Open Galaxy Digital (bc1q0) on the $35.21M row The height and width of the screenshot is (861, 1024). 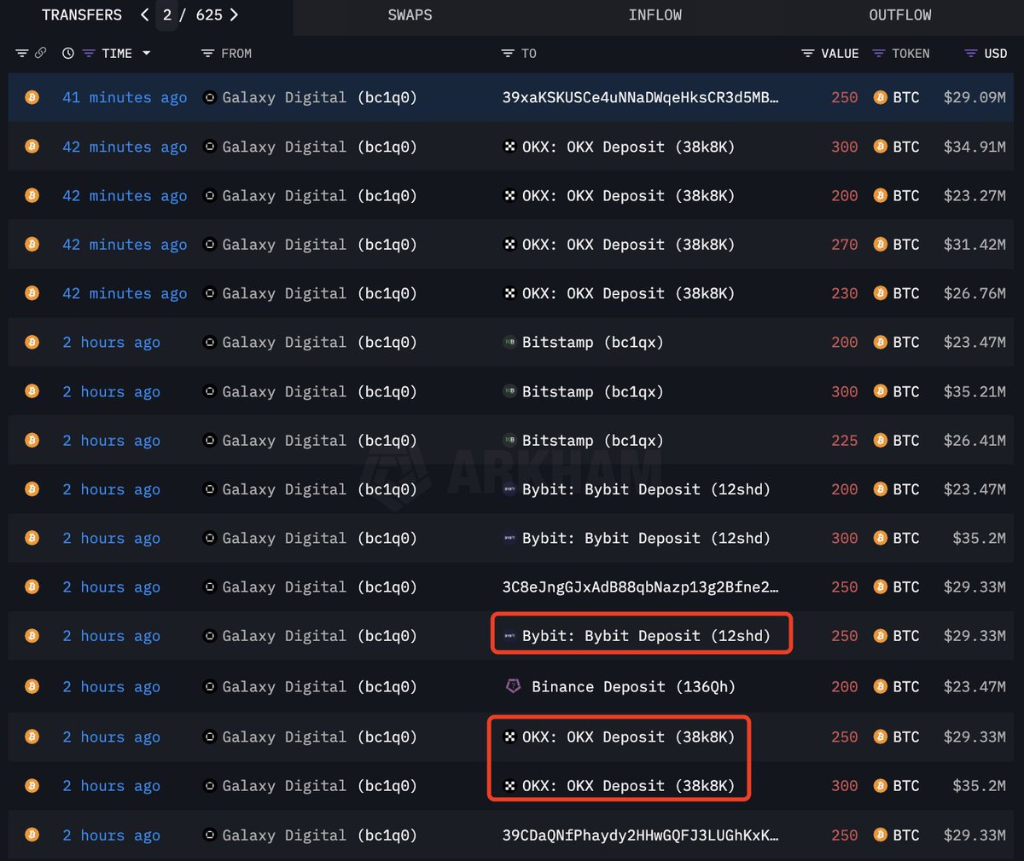[320, 391]
